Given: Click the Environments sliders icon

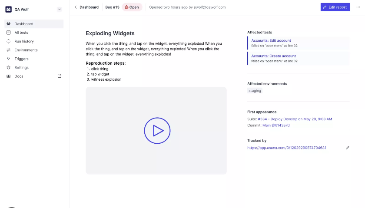Looking at the screenshot, I should (x=9, y=50).
